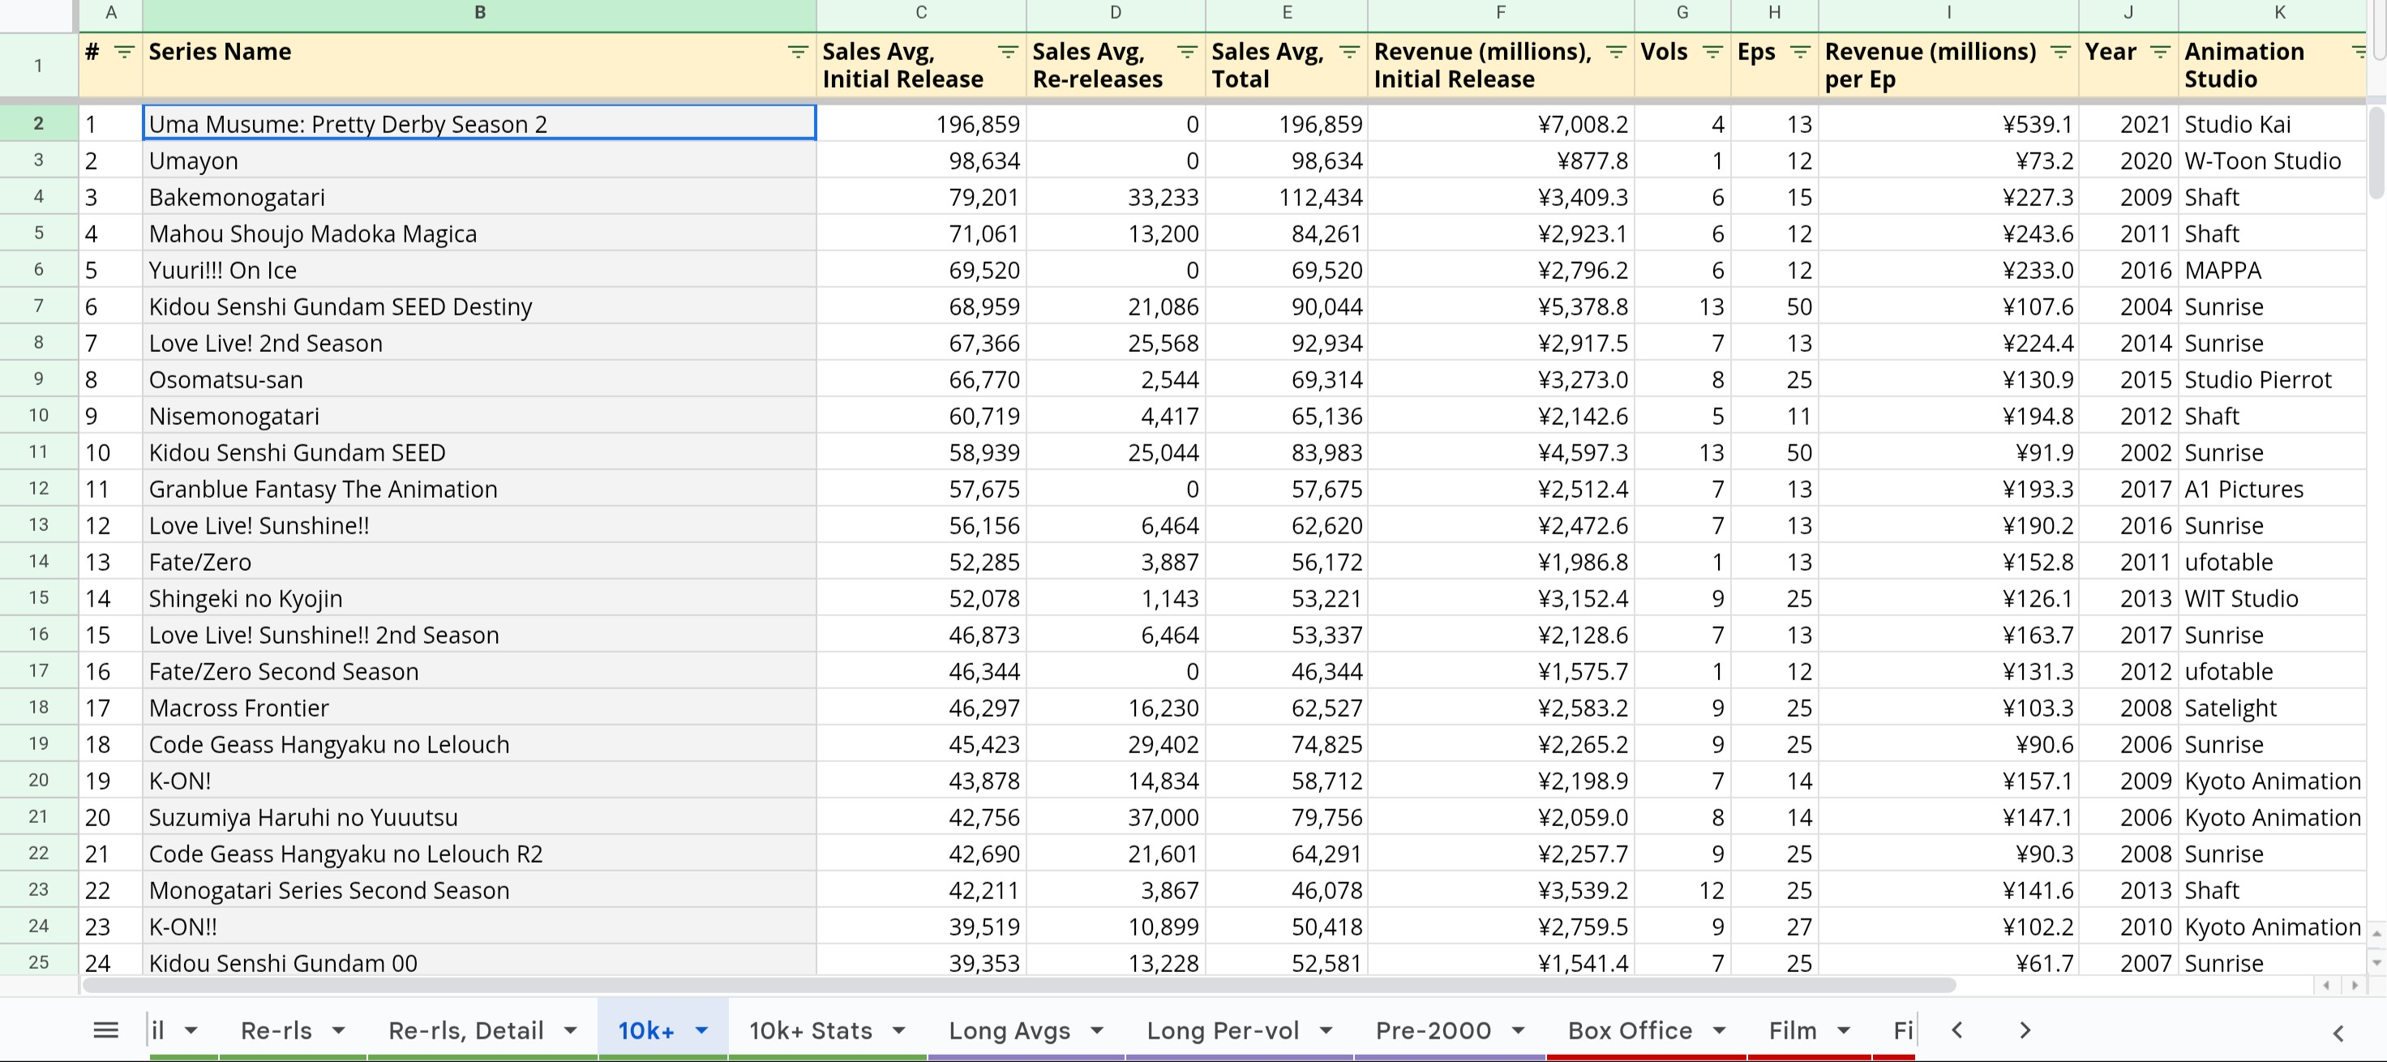The height and width of the screenshot is (1062, 2387).
Task: Expand side panel chevron at bottom right
Action: [x=2338, y=1032]
